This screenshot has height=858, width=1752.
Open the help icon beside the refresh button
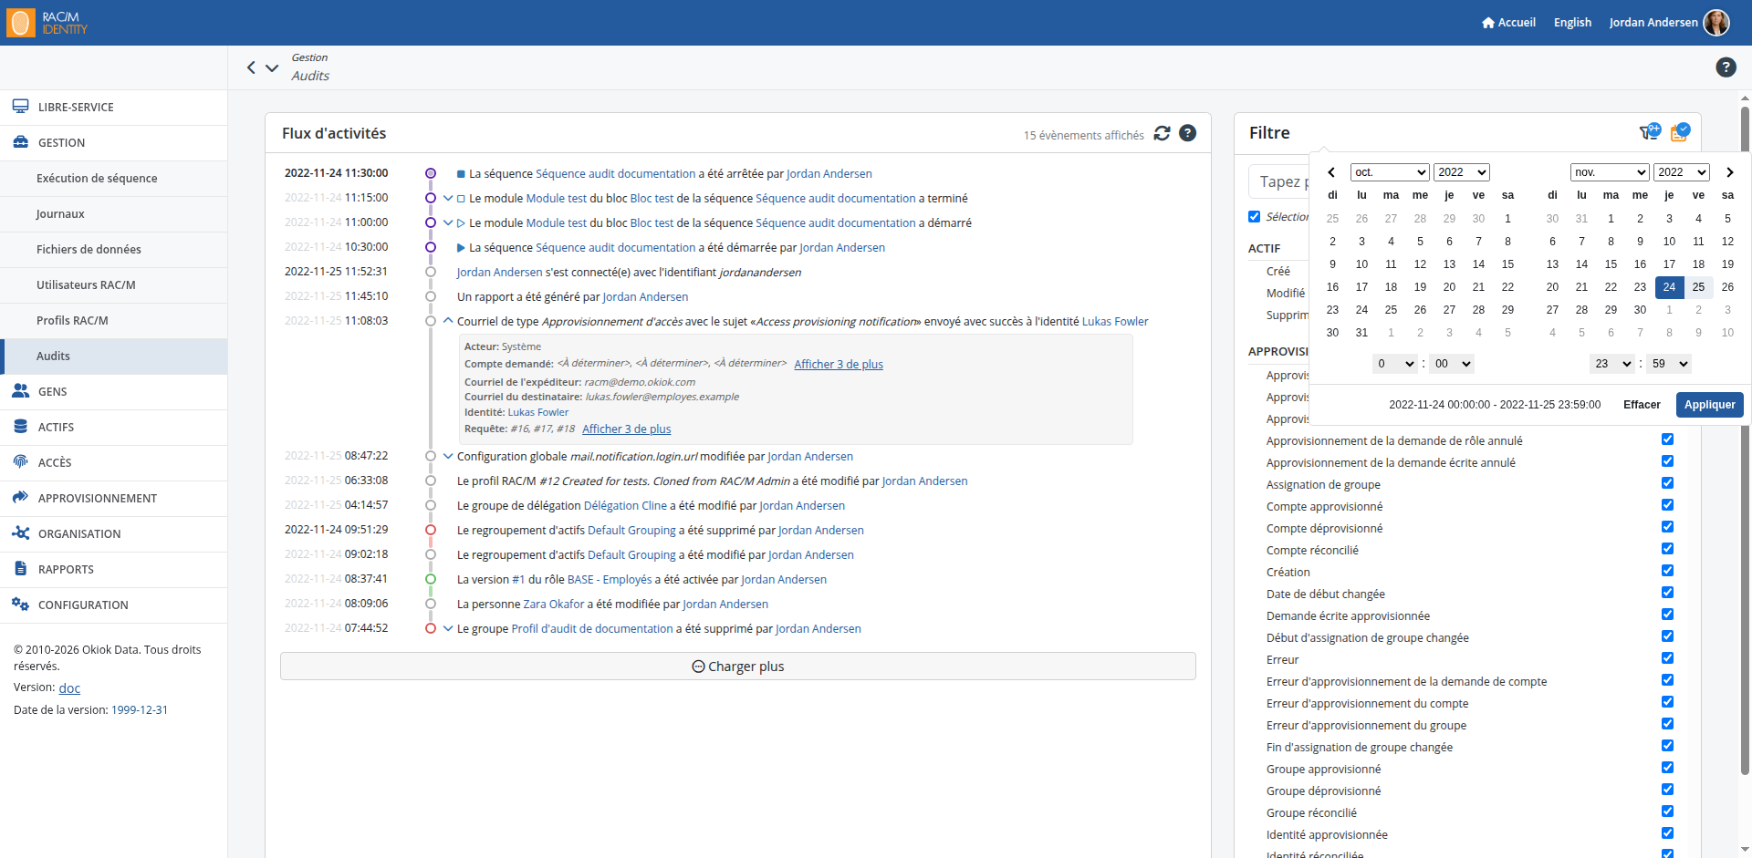(x=1187, y=133)
